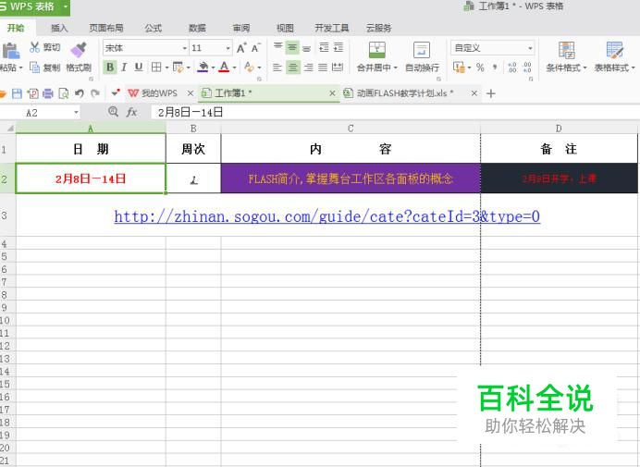Align text to bottom of cell
640x467 pixels.
click(307, 48)
